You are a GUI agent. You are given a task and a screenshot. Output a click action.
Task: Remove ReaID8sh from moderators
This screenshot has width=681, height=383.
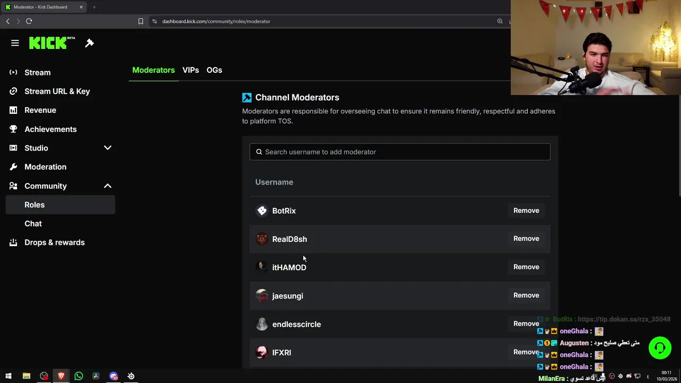tap(526, 239)
